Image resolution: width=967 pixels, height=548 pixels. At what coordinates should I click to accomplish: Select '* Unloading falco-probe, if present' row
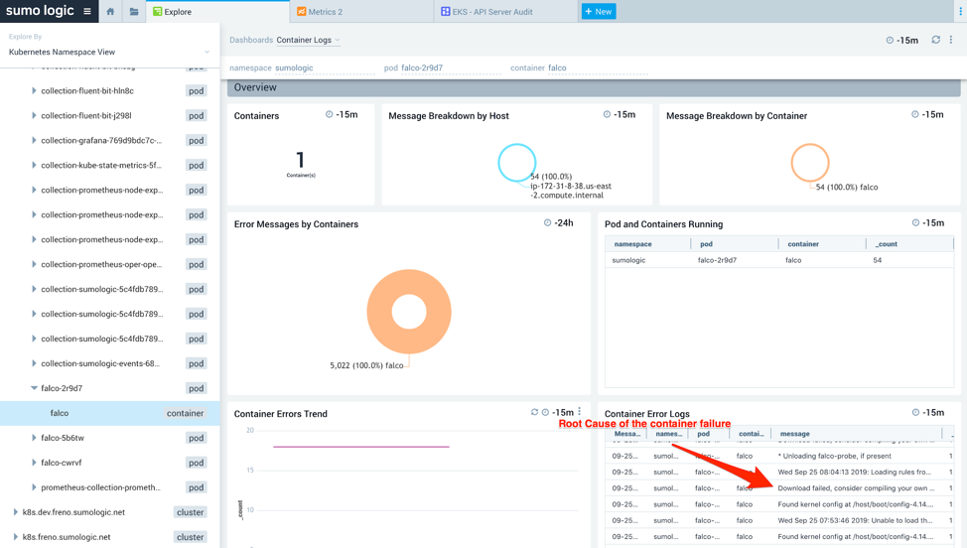(779, 456)
